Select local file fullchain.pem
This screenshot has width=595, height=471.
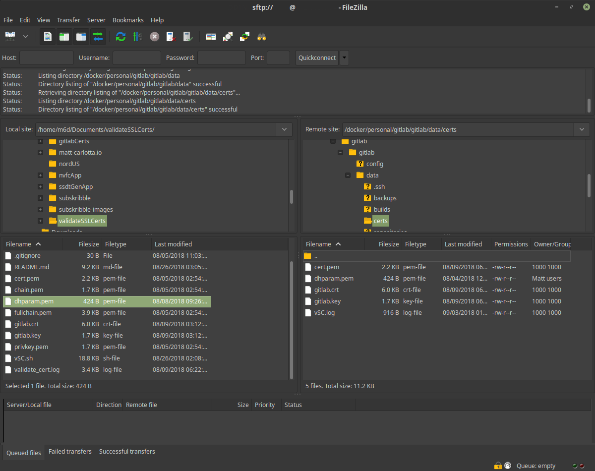click(x=107, y=312)
